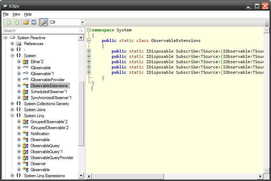Collapse the System.Reactive assembly node
The width and height of the screenshot is (271, 181).
(6, 37)
